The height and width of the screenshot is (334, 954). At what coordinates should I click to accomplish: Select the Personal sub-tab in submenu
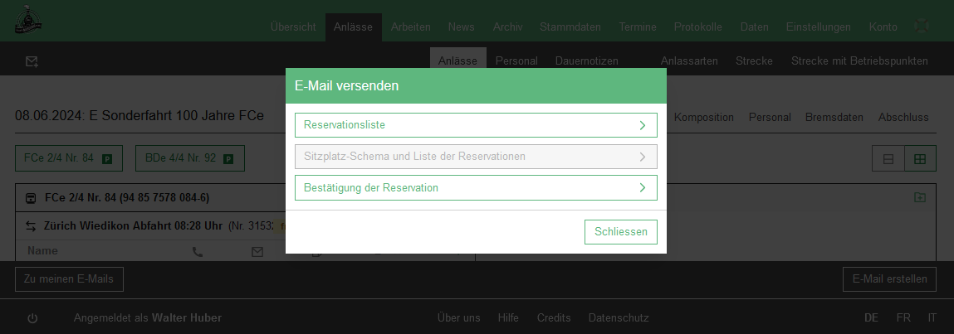pos(516,61)
